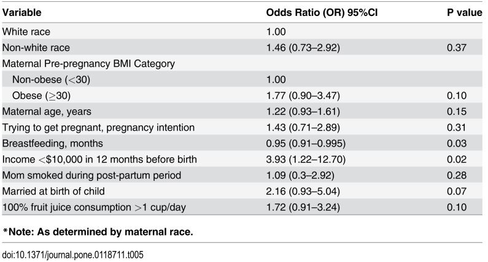Click the Income <$10,000 row label
Viewport: 488px width, 262px height.
point(99,160)
